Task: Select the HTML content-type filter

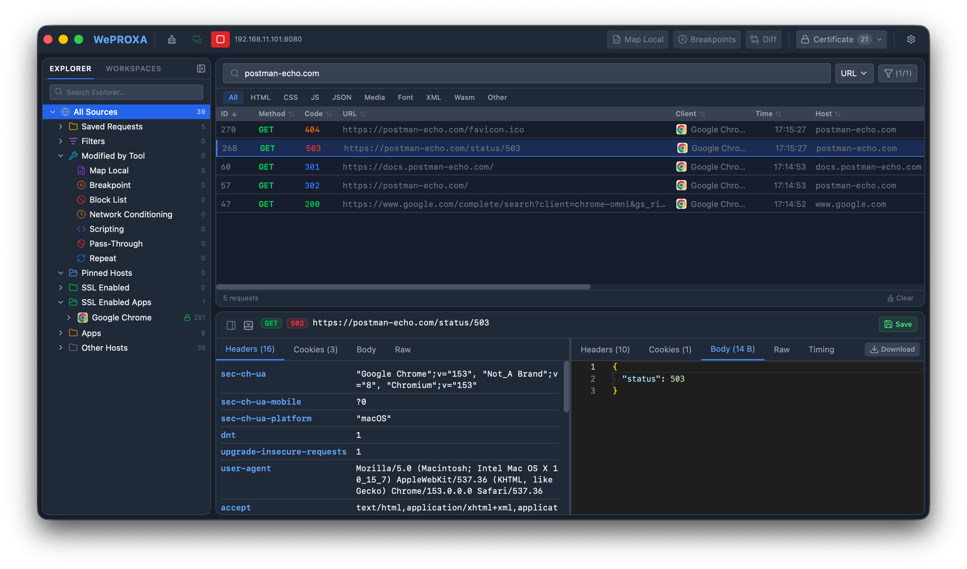Action: [260, 97]
